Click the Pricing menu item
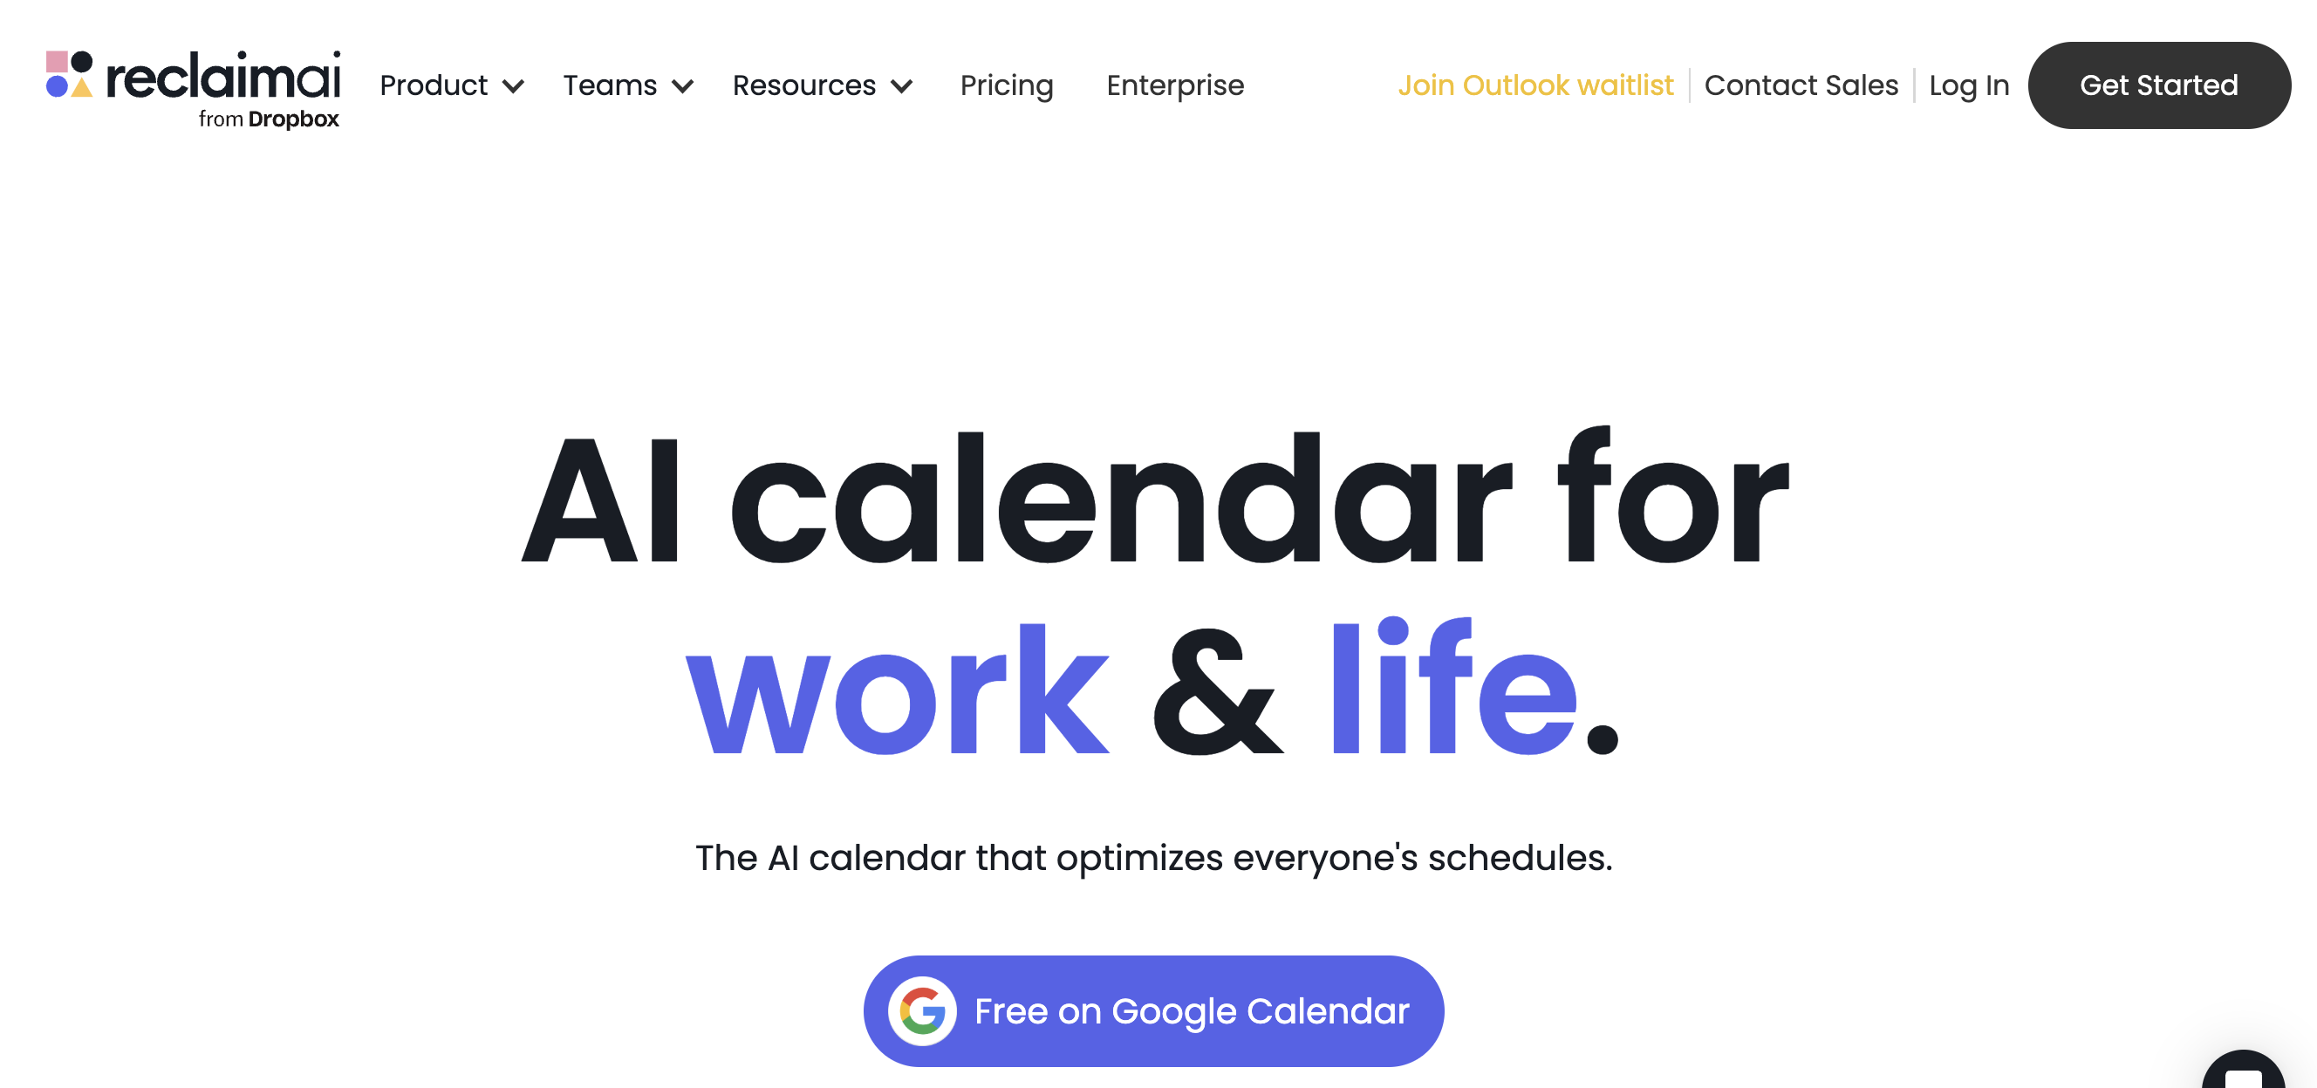Screen dimensions: 2317x1088 [1007, 85]
